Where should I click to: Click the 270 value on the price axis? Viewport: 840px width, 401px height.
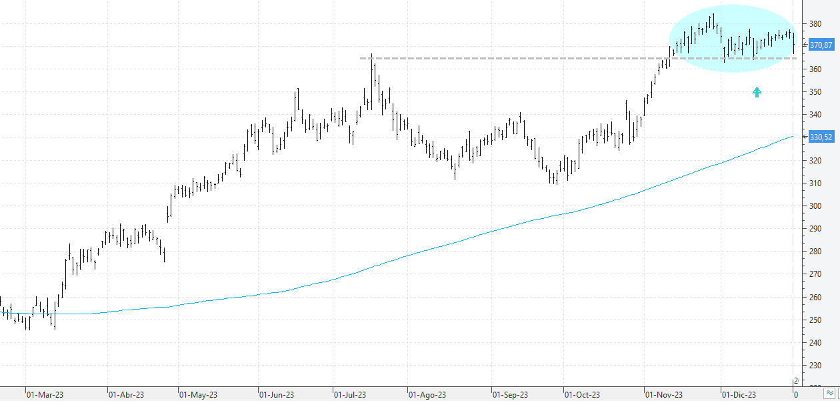(x=815, y=274)
